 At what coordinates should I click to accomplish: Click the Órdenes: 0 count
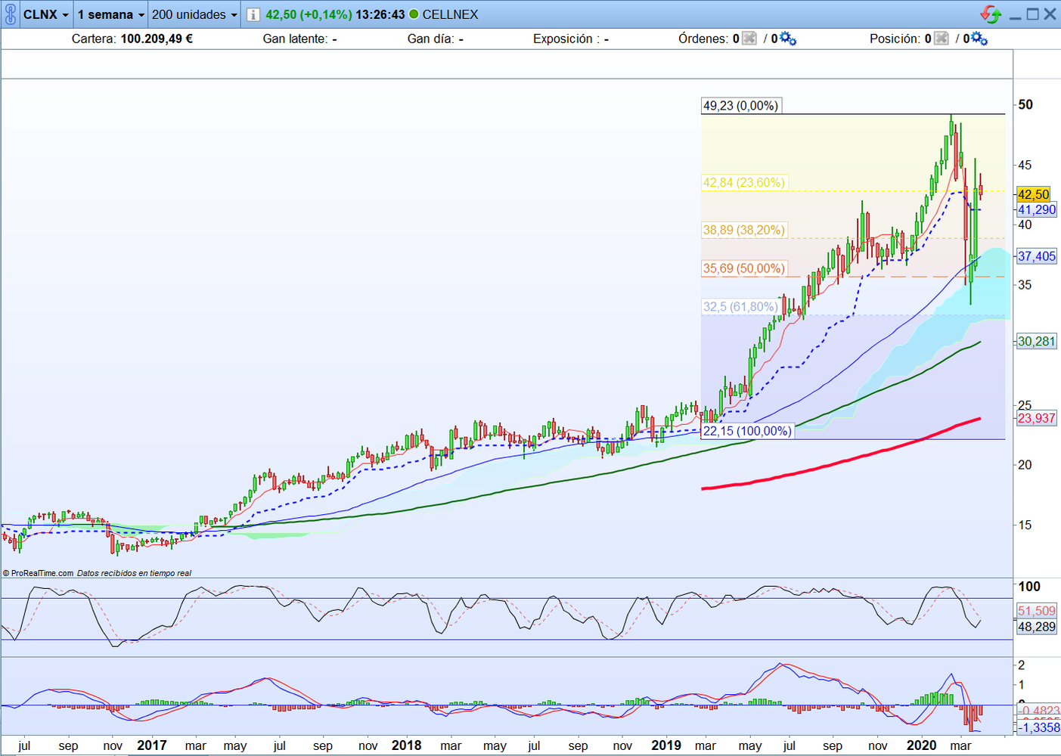[x=709, y=39]
